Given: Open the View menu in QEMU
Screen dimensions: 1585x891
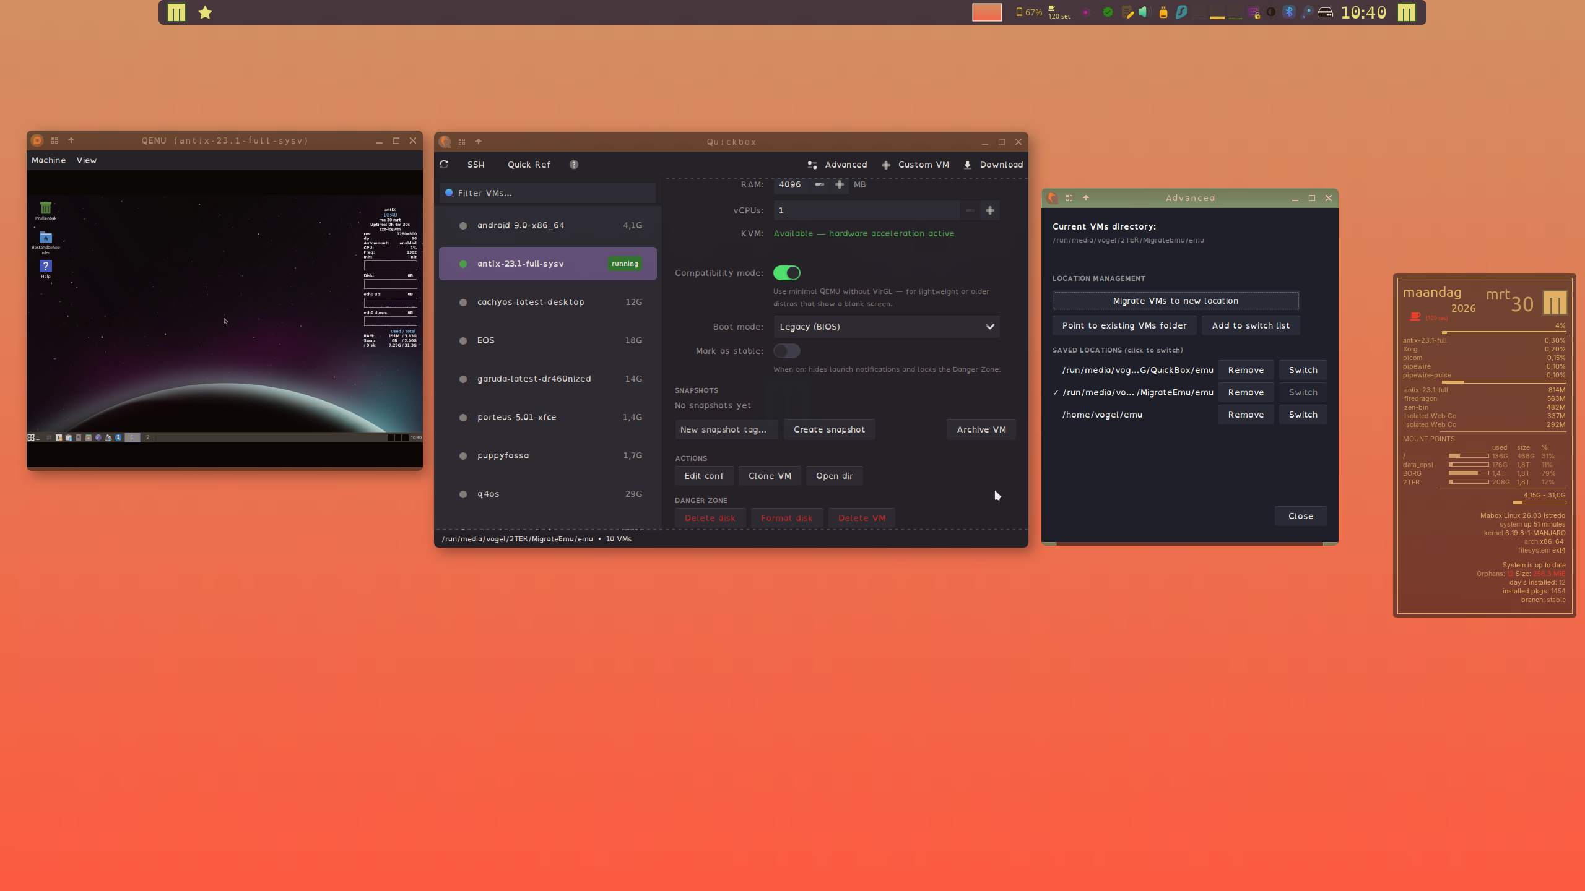Looking at the screenshot, I should point(86,160).
